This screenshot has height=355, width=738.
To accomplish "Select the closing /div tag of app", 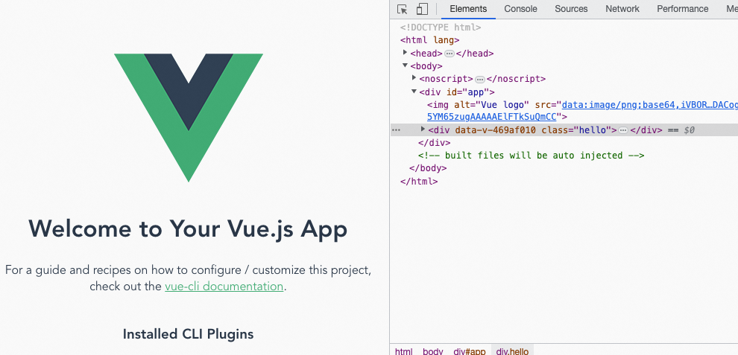I will 434,142.
